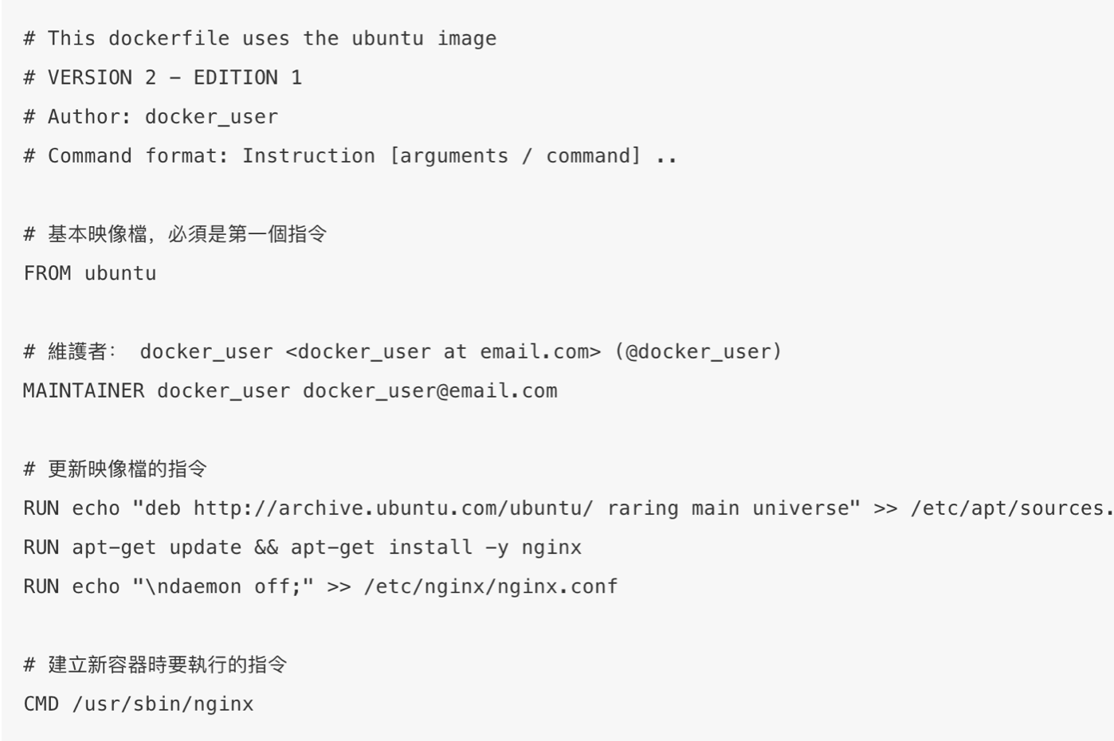Click the archive.ubuntu.com URL in RUN echo

pyautogui.click(x=394, y=508)
